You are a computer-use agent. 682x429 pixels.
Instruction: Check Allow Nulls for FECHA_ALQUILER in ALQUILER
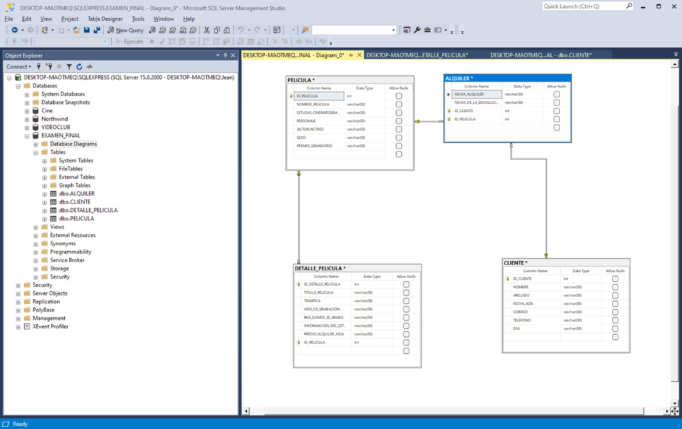pyautogui.click(x=556, y=94)
